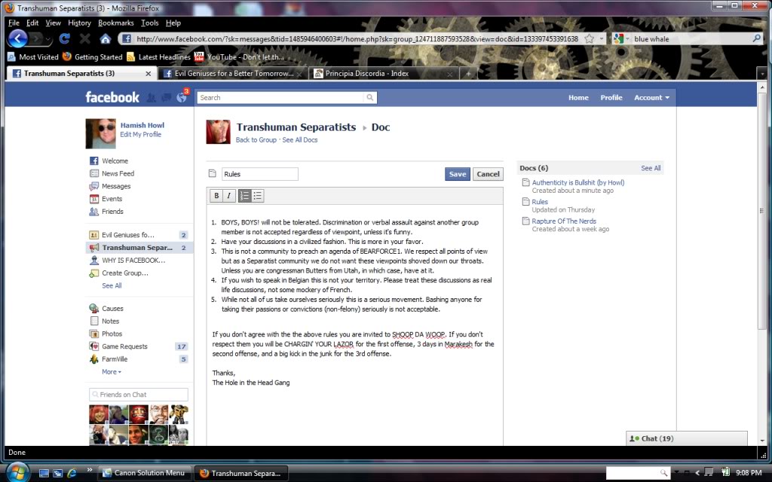The width and height of the screenshot is (772, 482).
Task: Switch to Canon Solution Menu taskbar button
Action: (x=145, y=473)
